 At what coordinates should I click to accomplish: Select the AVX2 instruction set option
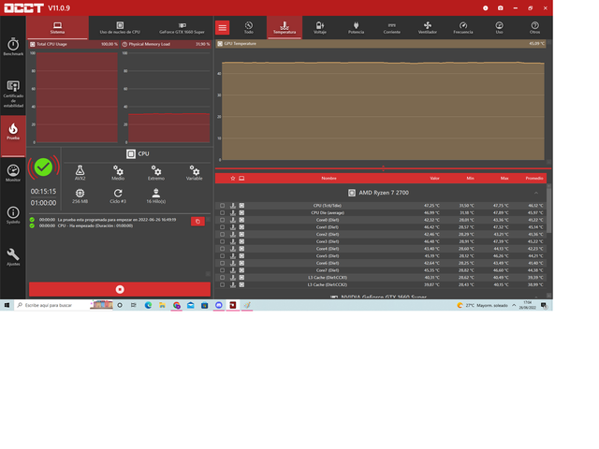pos(80,172)
